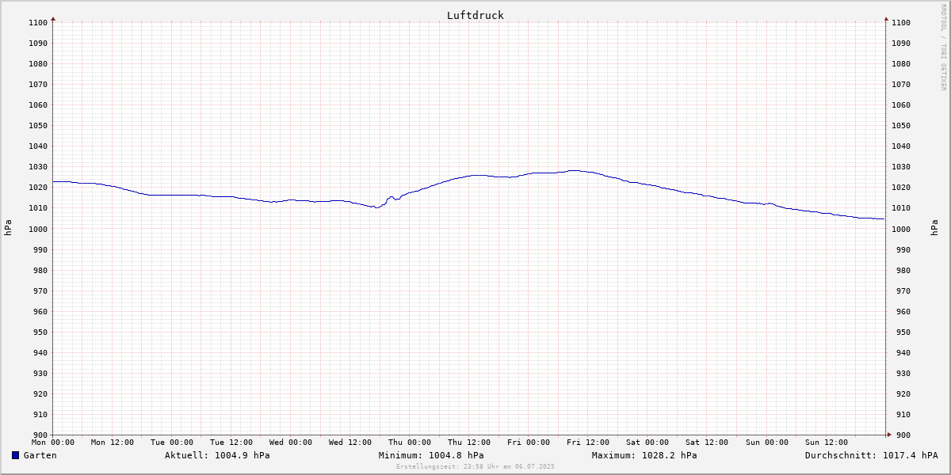The width and height of the screenshot is (951, 475).
Task: Click the Durchschnitt: 1017.4 hPA value
Action: 871,455
